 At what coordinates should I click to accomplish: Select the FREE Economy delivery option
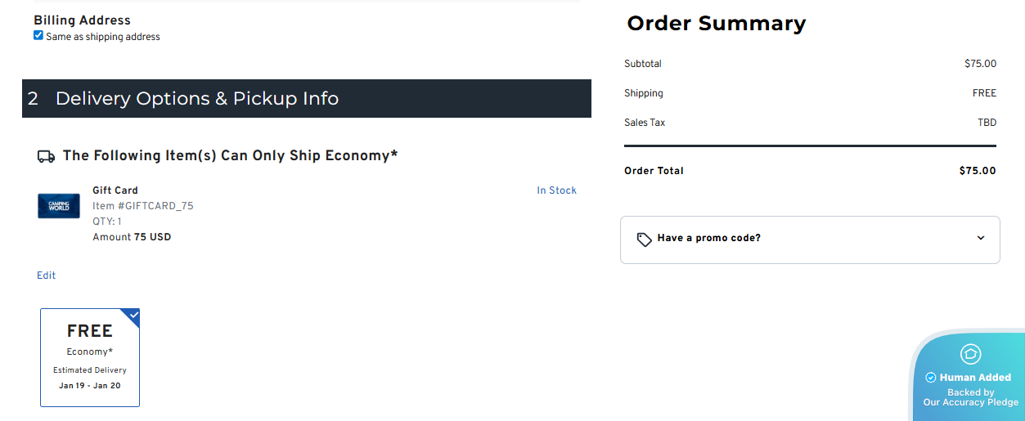[x=90, y=357]
